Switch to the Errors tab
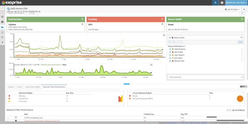248x124 pixels. [20, 87]
